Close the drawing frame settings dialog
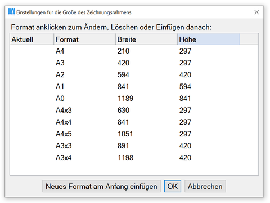The width and height of the screenshot is (270, 203). pyautogui.click(x=256, y=12)
